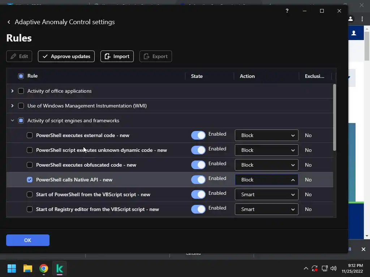370x277 pixels.
Task: Expand the Windows Management Instrumentation group
Action: pyautogui.click(x=12, y=106)
